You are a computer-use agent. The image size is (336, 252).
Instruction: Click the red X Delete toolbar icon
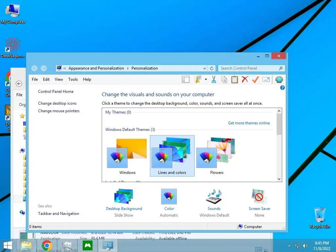coord(245,79)
